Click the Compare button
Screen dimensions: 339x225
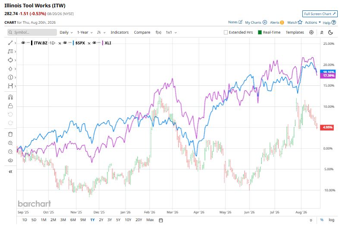click(x=142, y=32)
